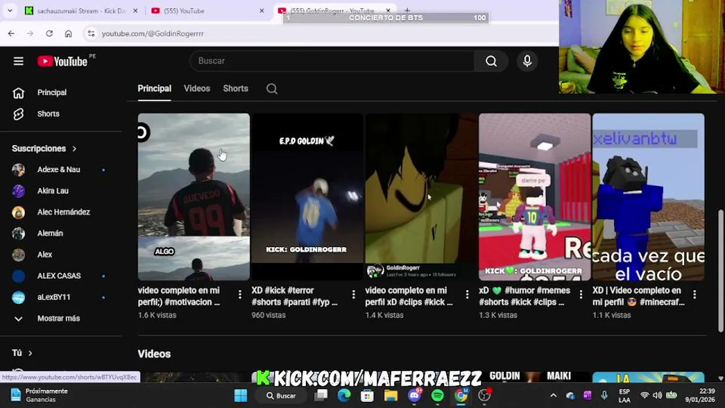Click browser home button
725x408 pixels.
(69, 33)
